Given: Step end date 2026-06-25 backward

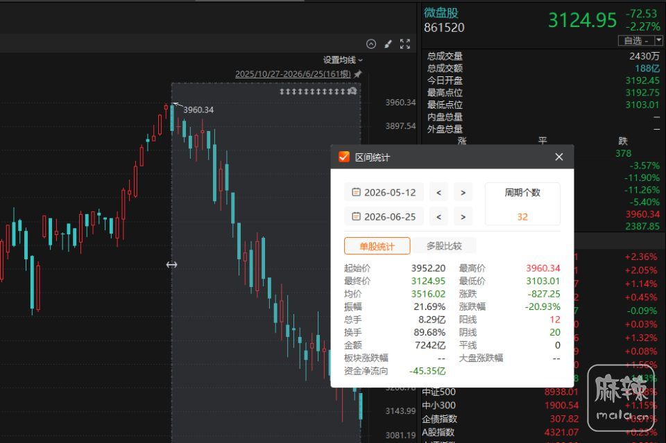Looking at the screenshot, I should tap(438, 217).
